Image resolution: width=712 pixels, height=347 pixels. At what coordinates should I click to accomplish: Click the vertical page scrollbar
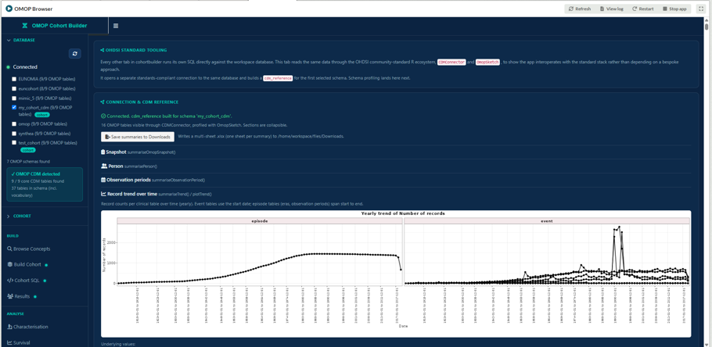coord(707,181)
